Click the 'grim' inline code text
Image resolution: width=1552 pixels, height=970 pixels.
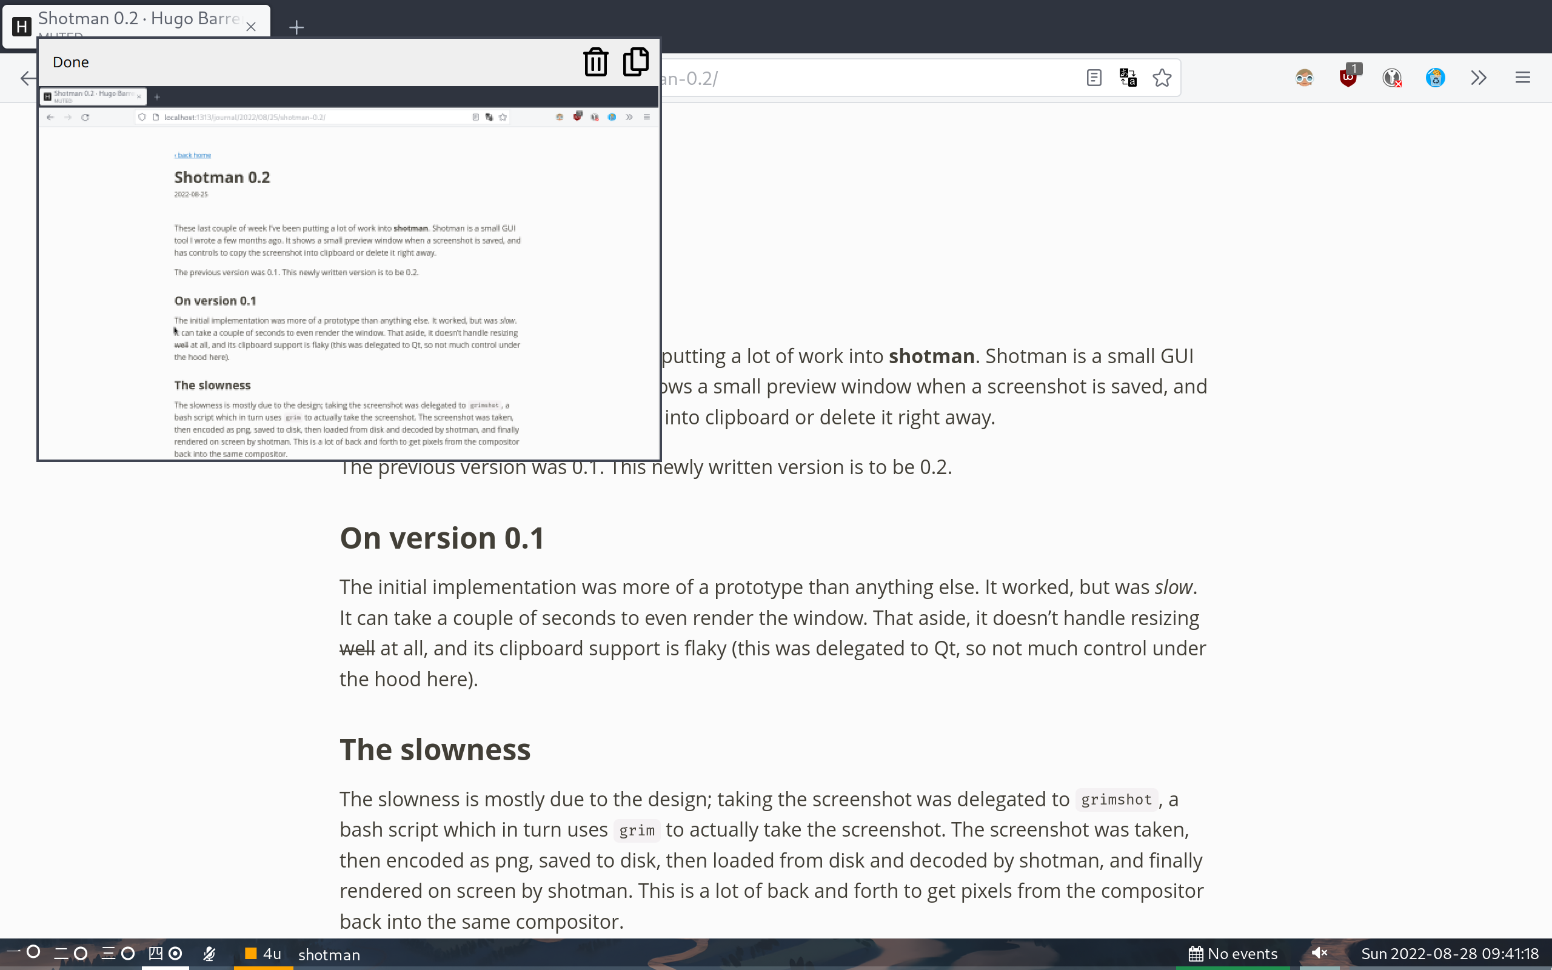[636, 830]
